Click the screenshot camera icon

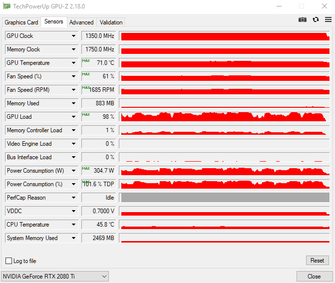coord(303,20)
